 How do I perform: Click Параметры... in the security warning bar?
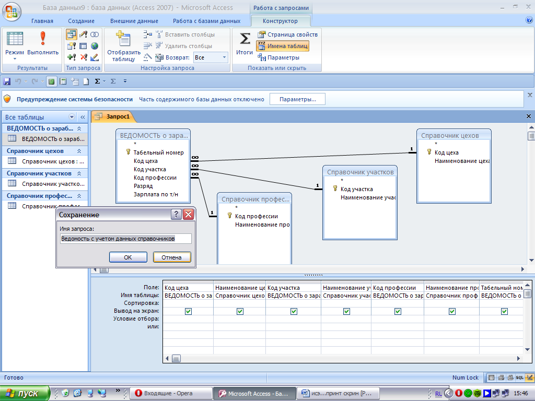pyautogui.click(x=297, y=99)
